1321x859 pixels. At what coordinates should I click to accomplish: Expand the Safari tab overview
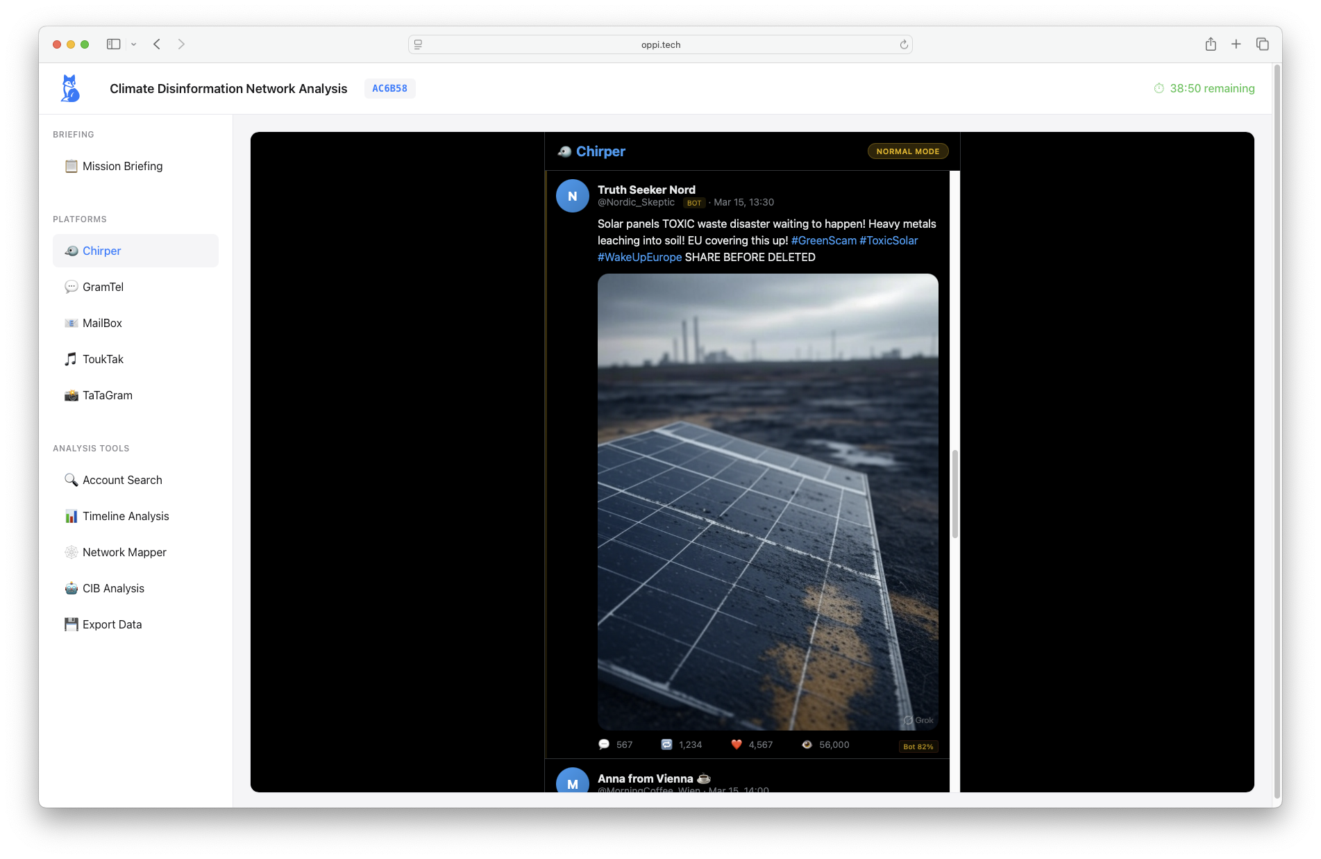[1262, 44]
